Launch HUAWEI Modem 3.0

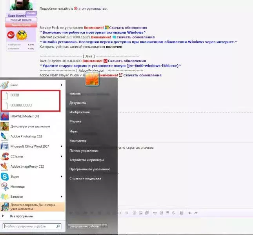coord(32,116)
